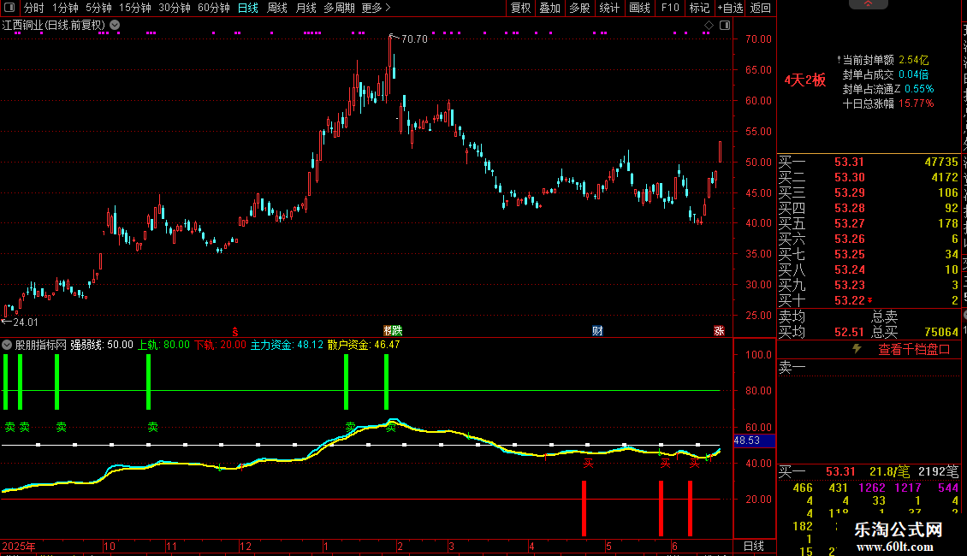967x556 pixels.
Task: Click the 标记 mark button
Action: 699,8
